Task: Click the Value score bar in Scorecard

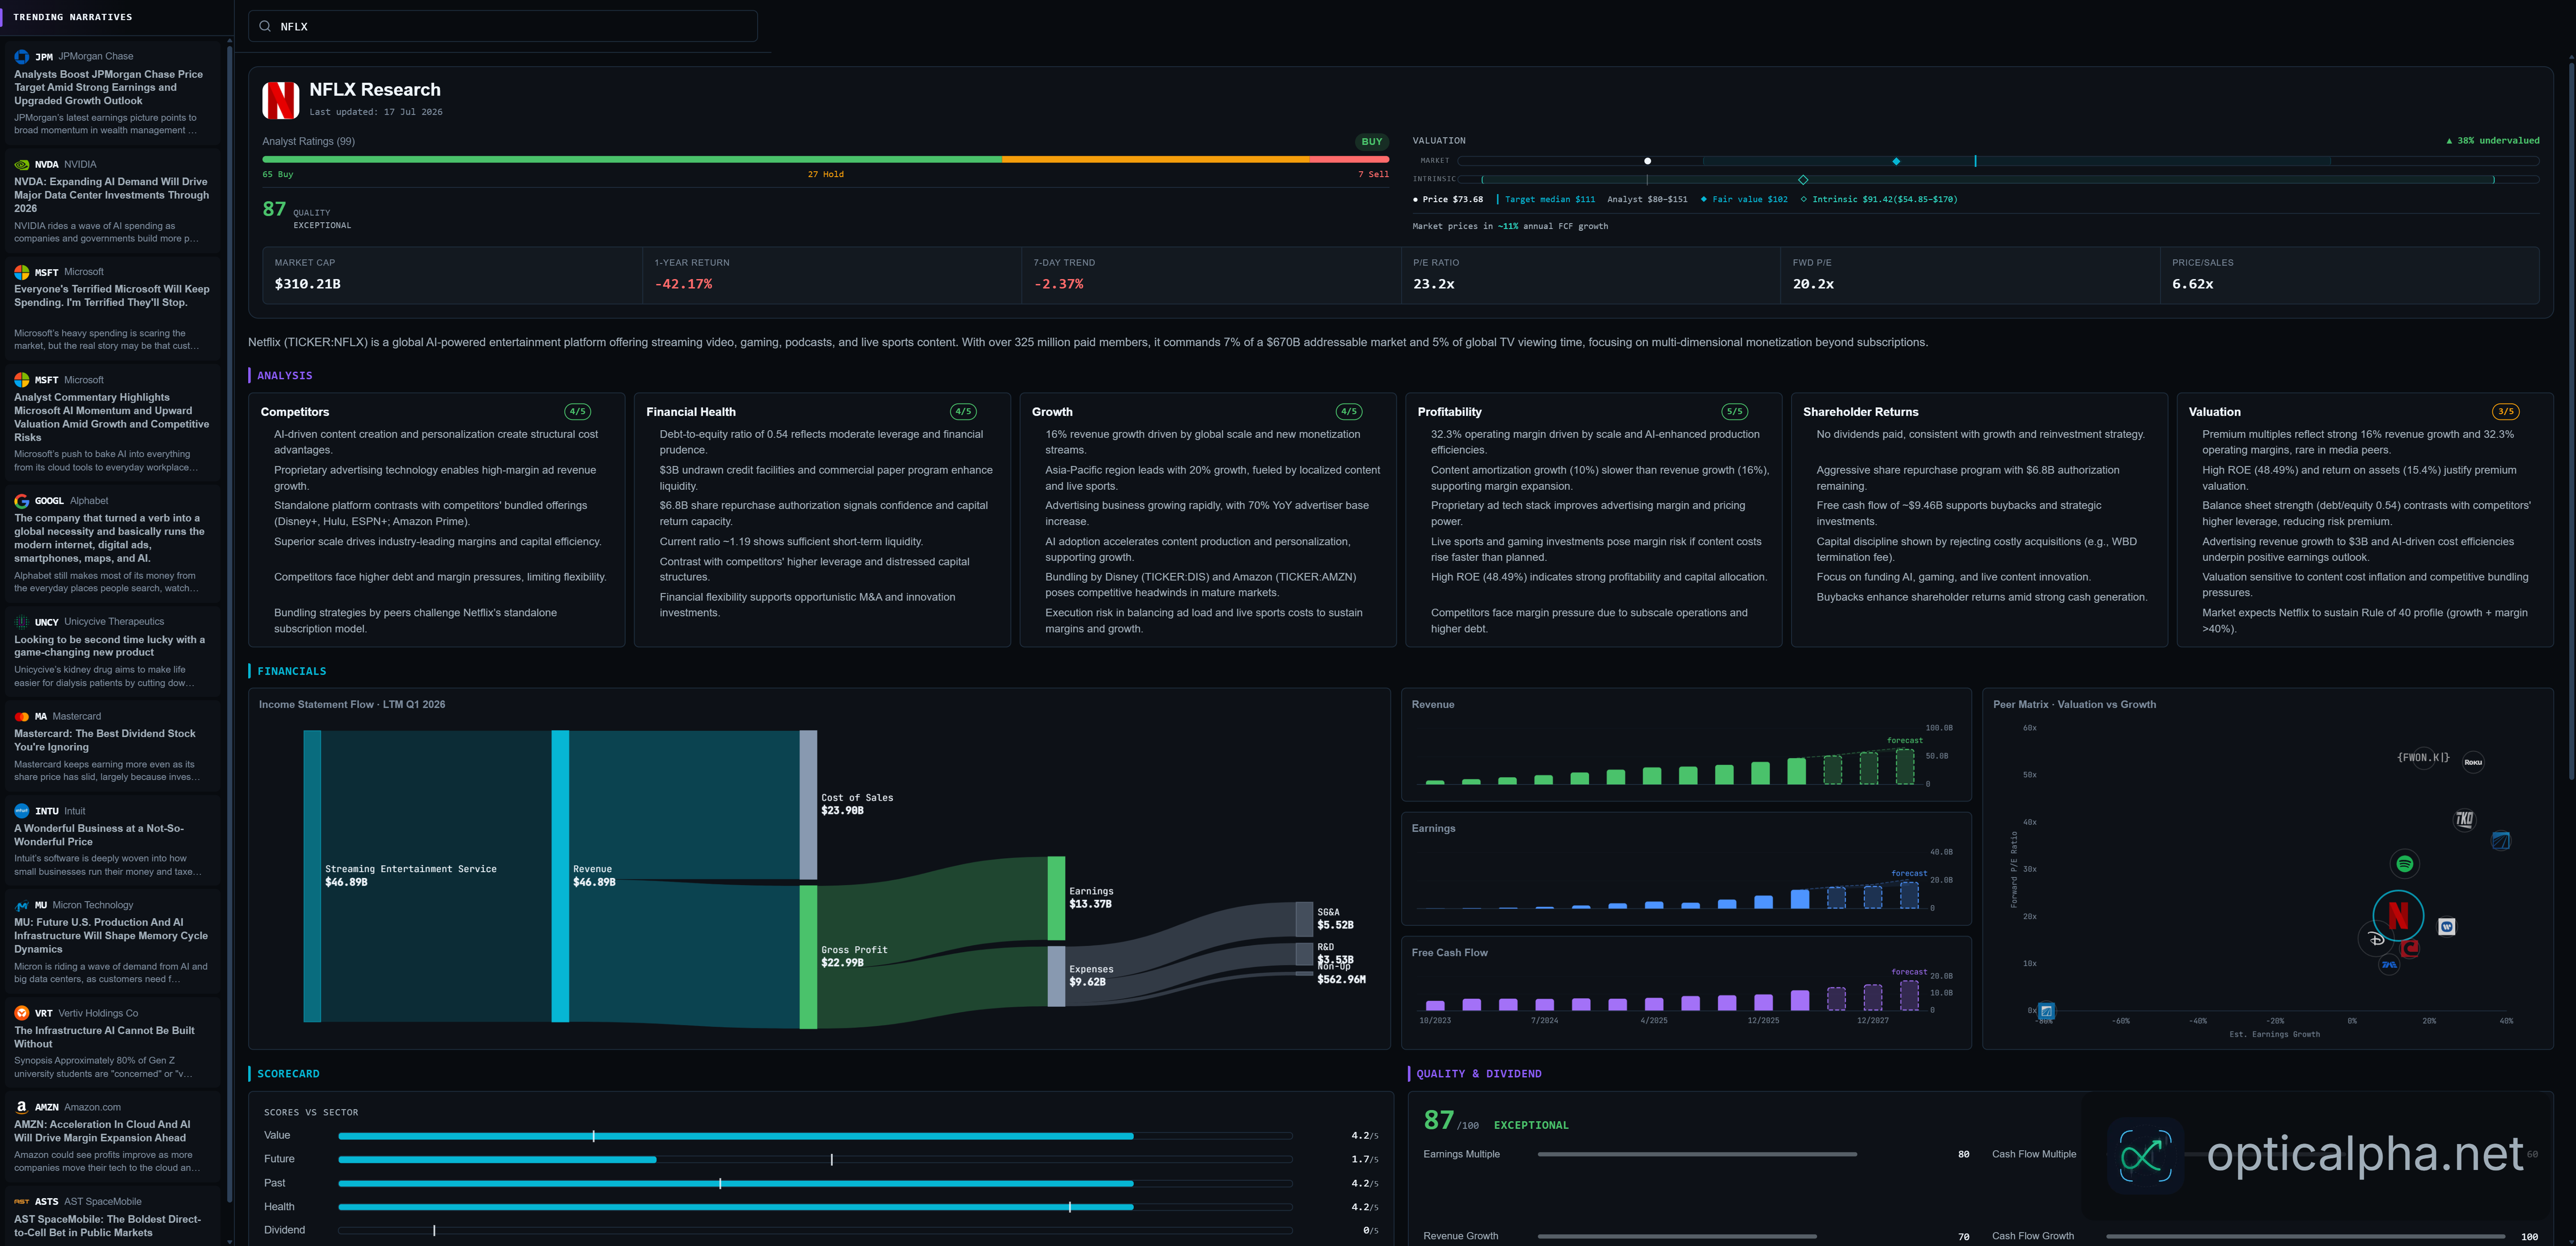Action: click(815, 1136)
